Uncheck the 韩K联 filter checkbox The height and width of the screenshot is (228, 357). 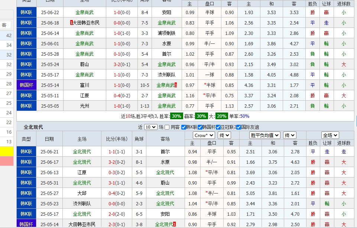[x=183, y=127]
